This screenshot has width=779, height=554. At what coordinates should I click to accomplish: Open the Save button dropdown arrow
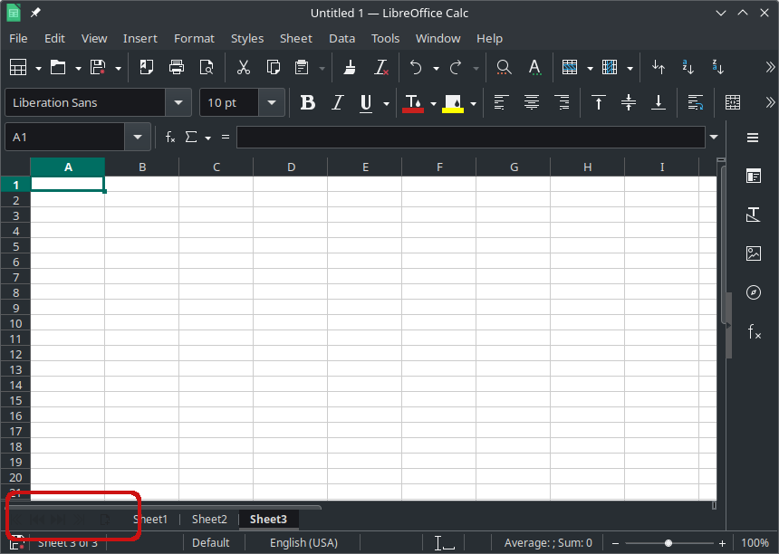click(x=118, y=68)
